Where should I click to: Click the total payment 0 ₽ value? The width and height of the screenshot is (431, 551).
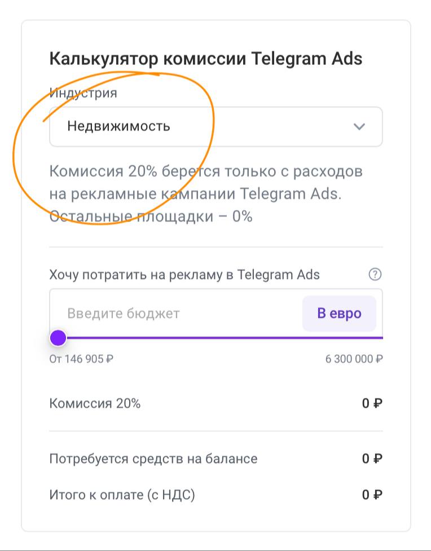coord(372,495)
